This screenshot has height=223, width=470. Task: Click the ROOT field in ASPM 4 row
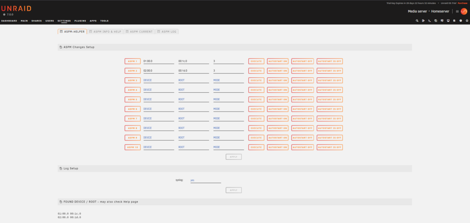[194, 90]
